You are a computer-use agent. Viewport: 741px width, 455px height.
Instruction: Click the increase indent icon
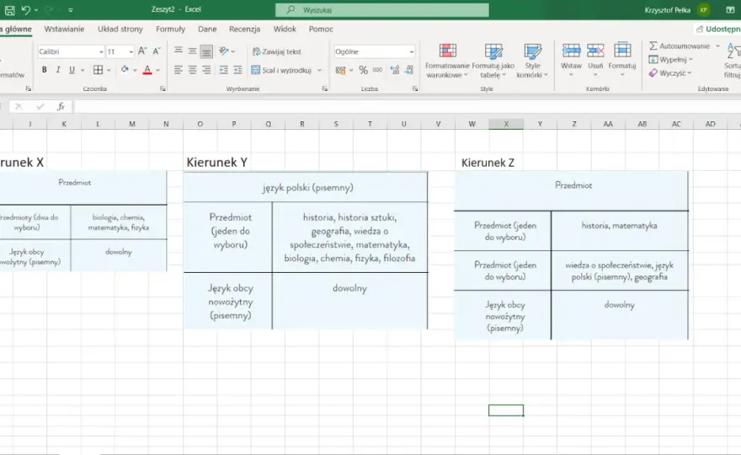tap(237, 70)
